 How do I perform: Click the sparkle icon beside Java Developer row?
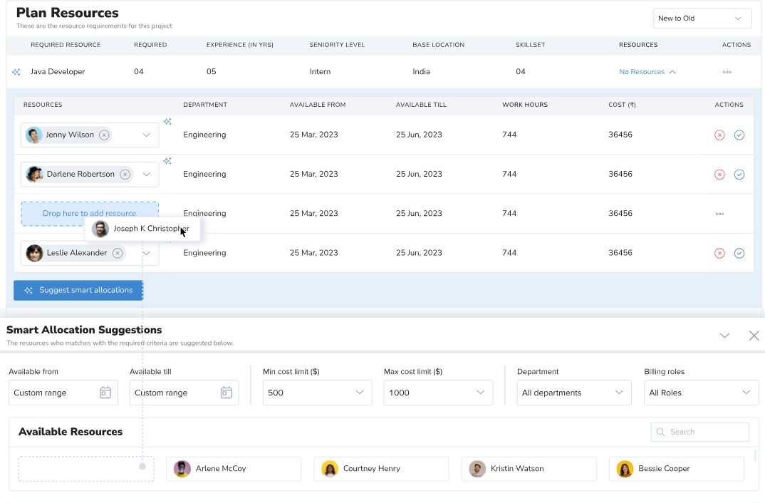click(17, 71)
